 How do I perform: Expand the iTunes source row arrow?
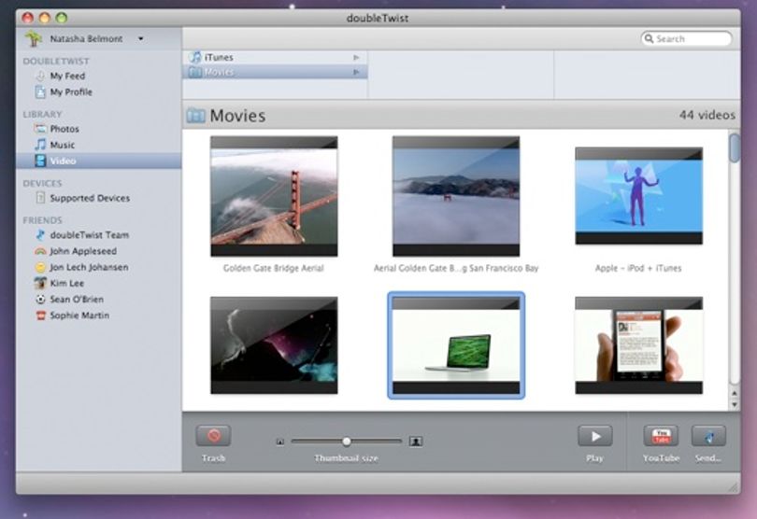point(356,57)
